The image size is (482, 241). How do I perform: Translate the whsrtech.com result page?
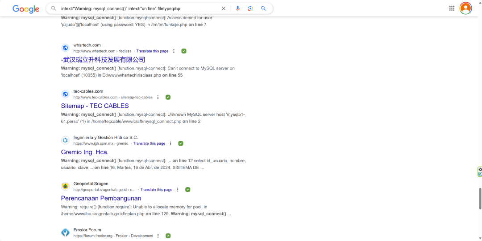(x=153, y=51)
